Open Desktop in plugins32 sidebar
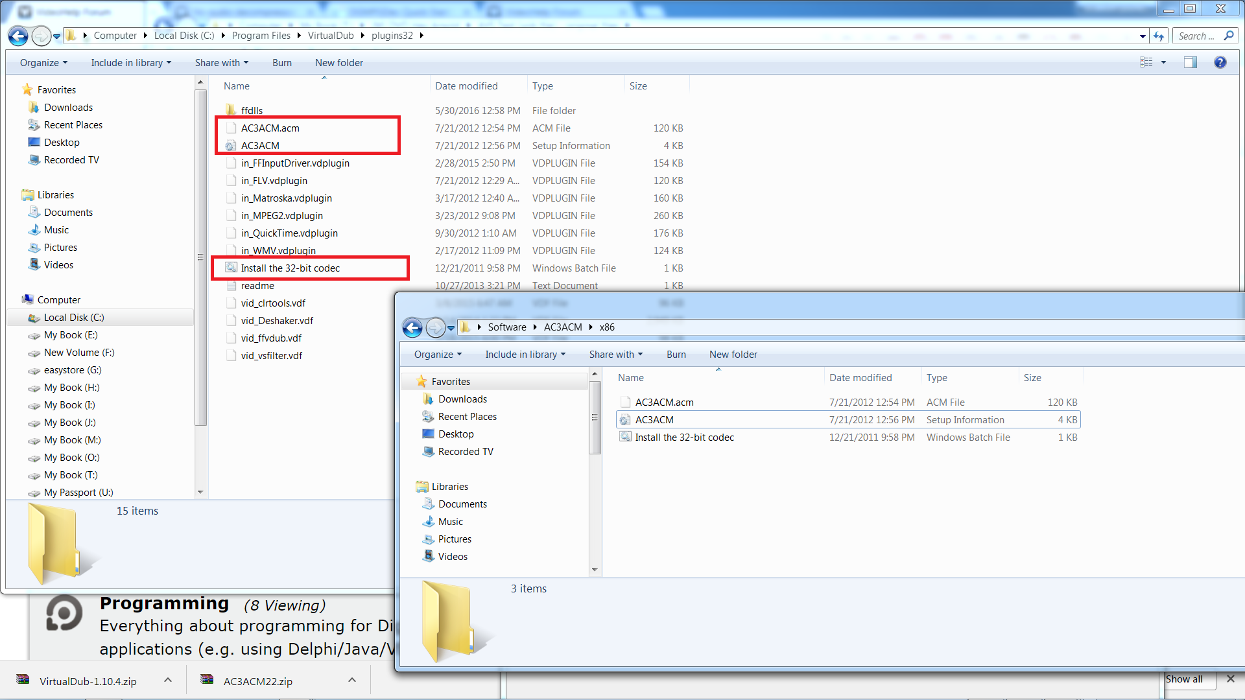Viewport: 1245px width, 700px height. (62, 143)
